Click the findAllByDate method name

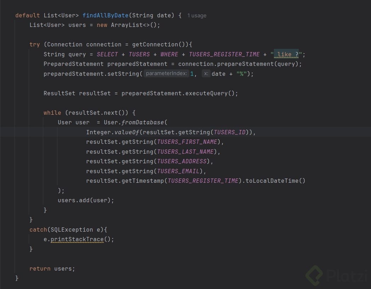(x=105, y=15)
